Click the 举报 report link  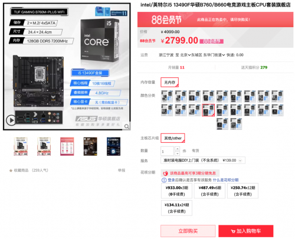[122, 171]
